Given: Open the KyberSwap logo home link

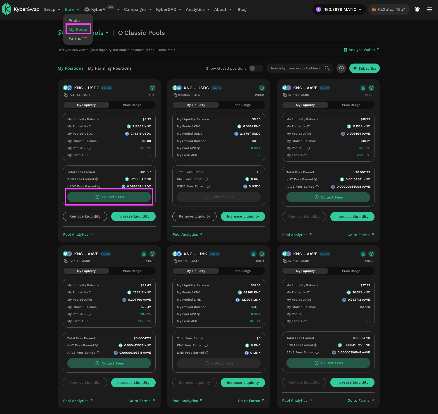Looking at the screenshot, I should [21, 9].
